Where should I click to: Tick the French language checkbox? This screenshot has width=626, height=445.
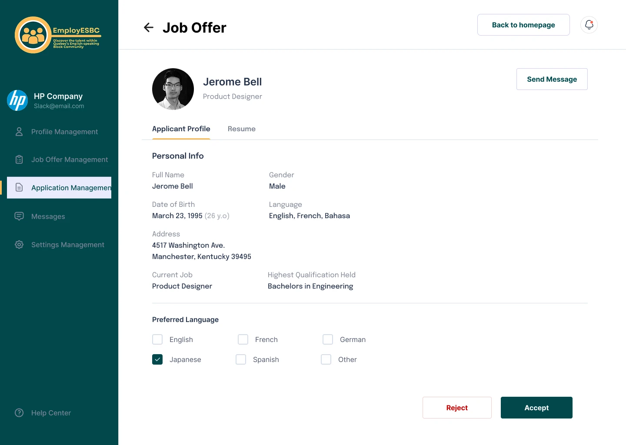[243, 339]
